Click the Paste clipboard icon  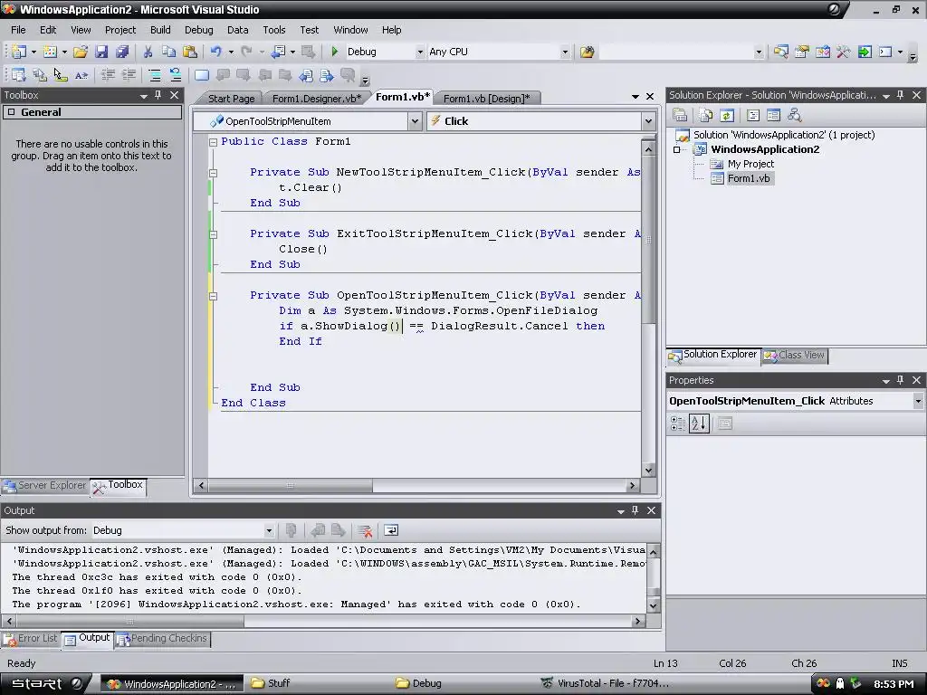click(x=190, y=52)
